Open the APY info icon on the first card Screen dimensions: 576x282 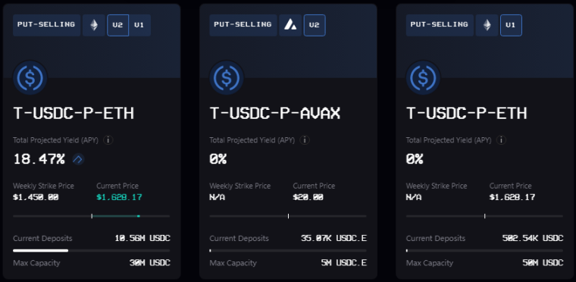(108, 140)
